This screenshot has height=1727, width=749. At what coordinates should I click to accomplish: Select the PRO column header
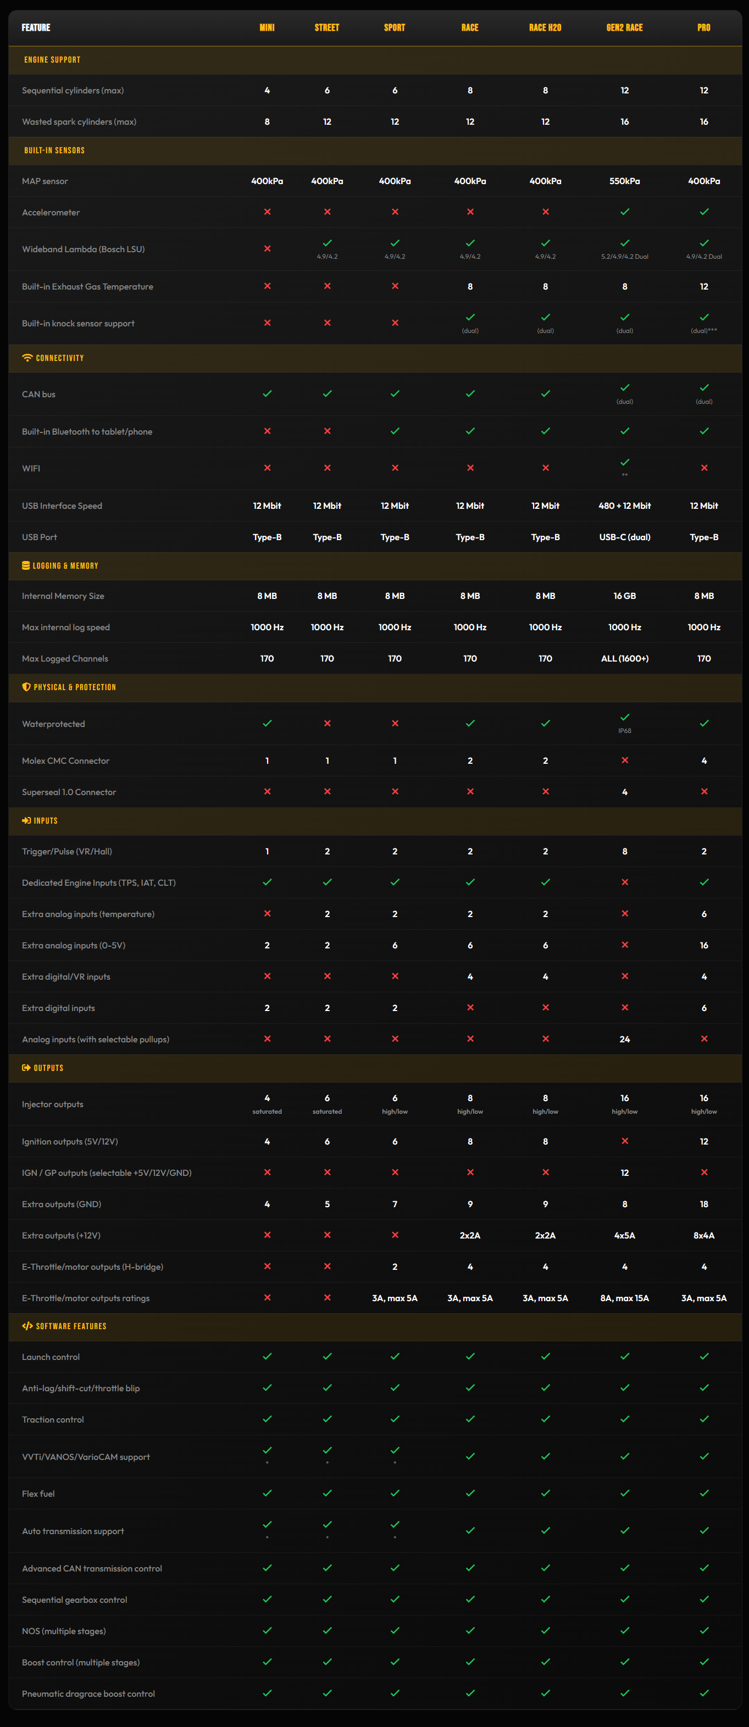tap(703, 27)
